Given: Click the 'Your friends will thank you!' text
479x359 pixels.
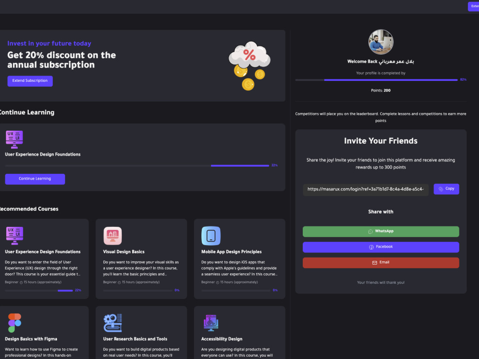Looking at the screenshot, I should click(x=381, y=283).
